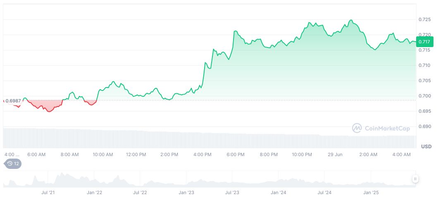
Task: Click the green 0.717 current price tag
Action: point(424,42)
